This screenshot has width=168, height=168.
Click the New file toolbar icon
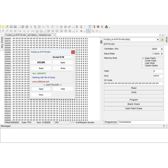coord(3,27)
